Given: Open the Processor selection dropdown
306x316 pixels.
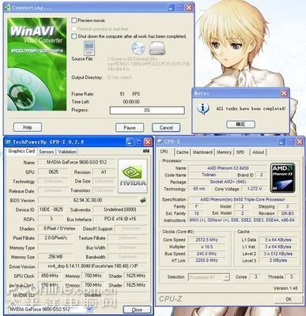Looking at the screenshot, I should coord(226,277).
